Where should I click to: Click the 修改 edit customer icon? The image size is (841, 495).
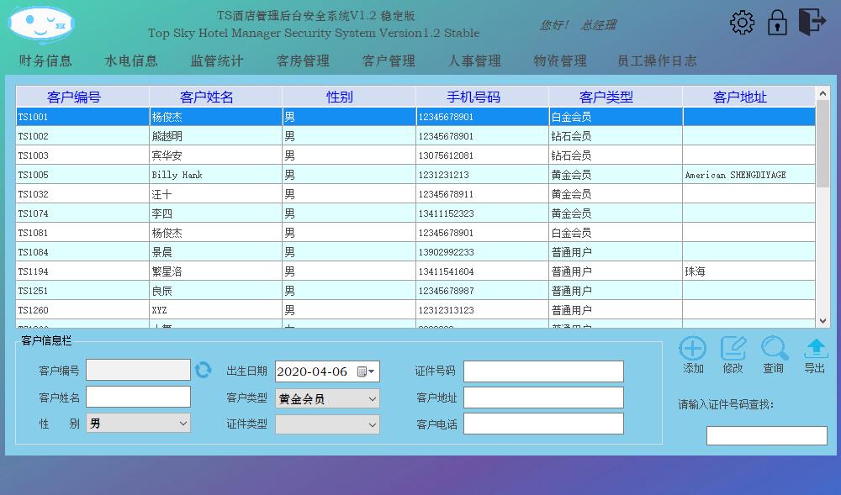733,349
